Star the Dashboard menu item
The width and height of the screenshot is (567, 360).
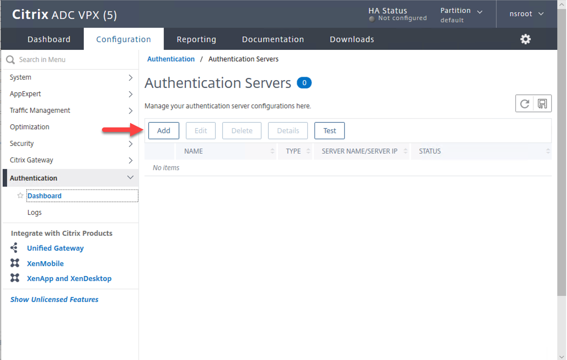pos(20,196)
